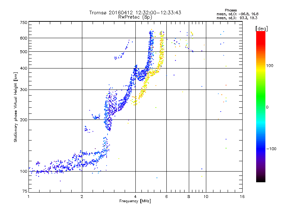
Task: Click the x-axis tick label '10'
Action: click(x=206, y=197)
